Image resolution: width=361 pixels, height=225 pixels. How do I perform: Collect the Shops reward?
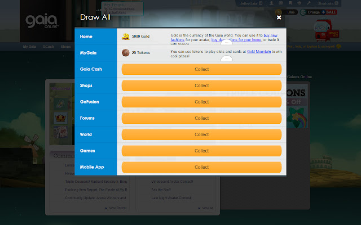pyautogui.click(x=201, y=85)
